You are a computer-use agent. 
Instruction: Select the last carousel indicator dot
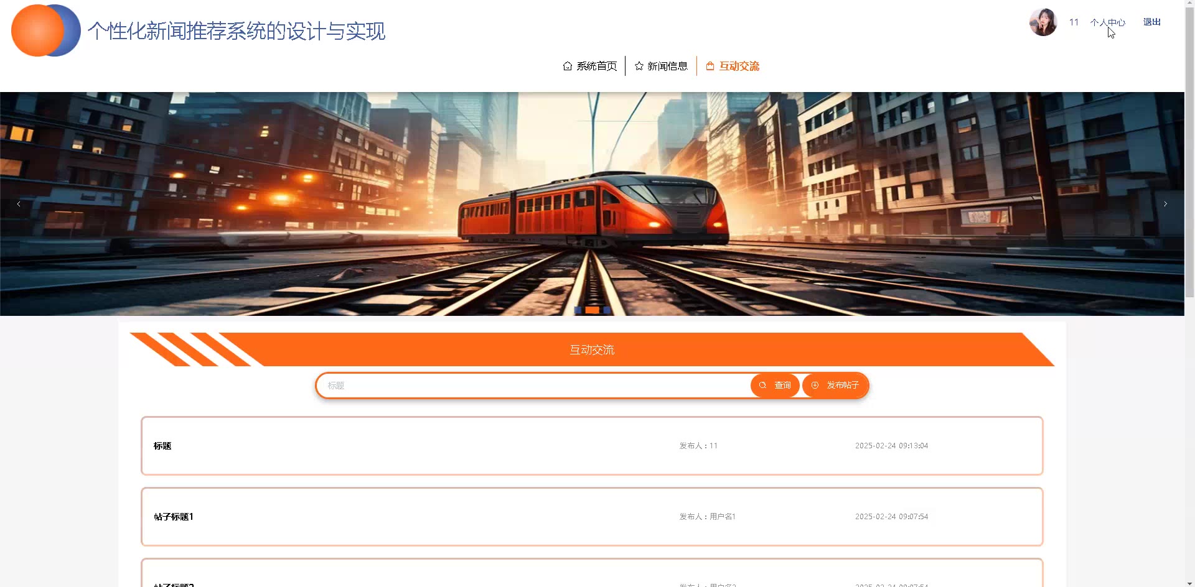click(x=607, y=310)
